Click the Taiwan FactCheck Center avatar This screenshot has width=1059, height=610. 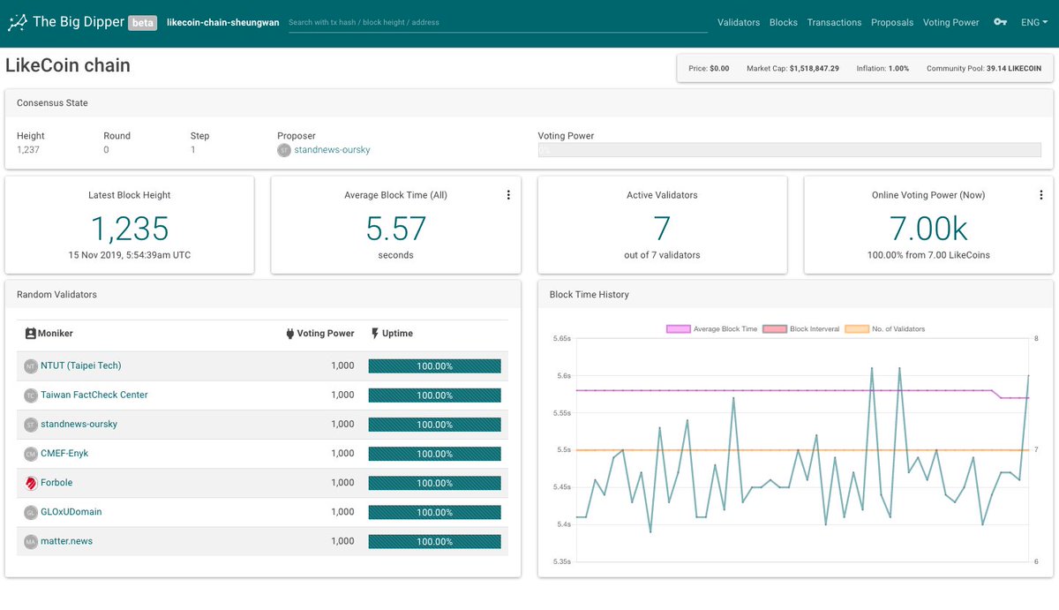coord(31,395)
